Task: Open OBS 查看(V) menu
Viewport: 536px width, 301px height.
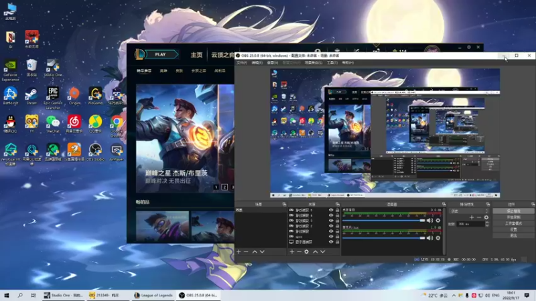Action: click(x=273, y=63)
